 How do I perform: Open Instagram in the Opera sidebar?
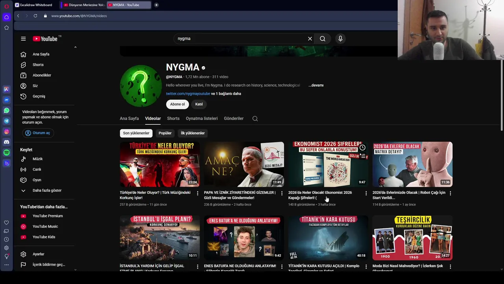click(6, 132)
